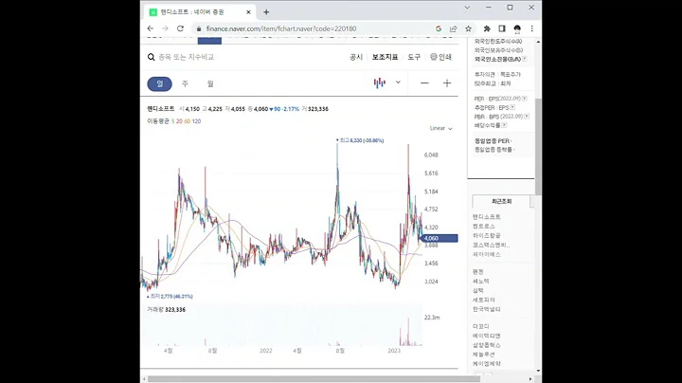
Task: Open the 도구 menu
Action: [x=414, y=57]
